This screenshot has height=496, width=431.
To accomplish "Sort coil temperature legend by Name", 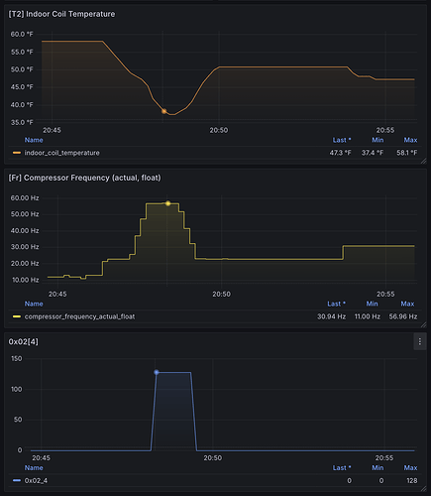I will pos(34,140).
